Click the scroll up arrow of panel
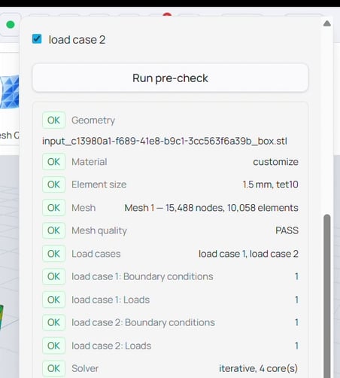Screen dimensions: 340x378 [x=327, y=23]
